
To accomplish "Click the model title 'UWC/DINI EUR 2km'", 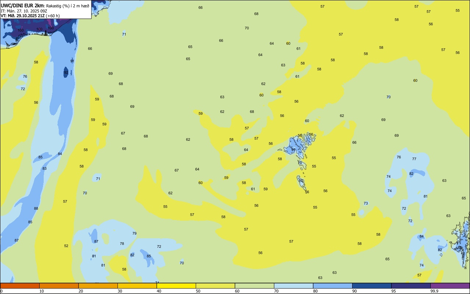I will tap(22, 5).
